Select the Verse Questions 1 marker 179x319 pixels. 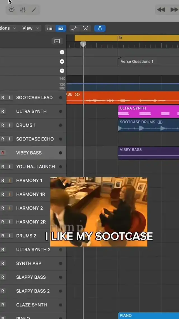point(137,62)
